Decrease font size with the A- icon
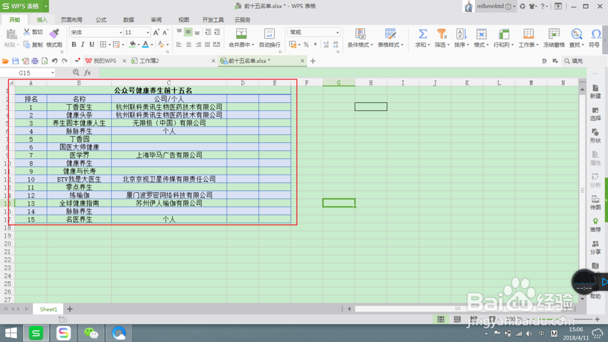608x342 pixels. (165, 32)
